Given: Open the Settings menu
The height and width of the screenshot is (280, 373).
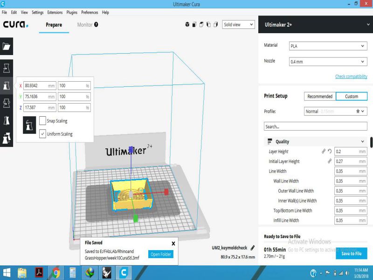Looking at the screenshot, I should [38, 13].
